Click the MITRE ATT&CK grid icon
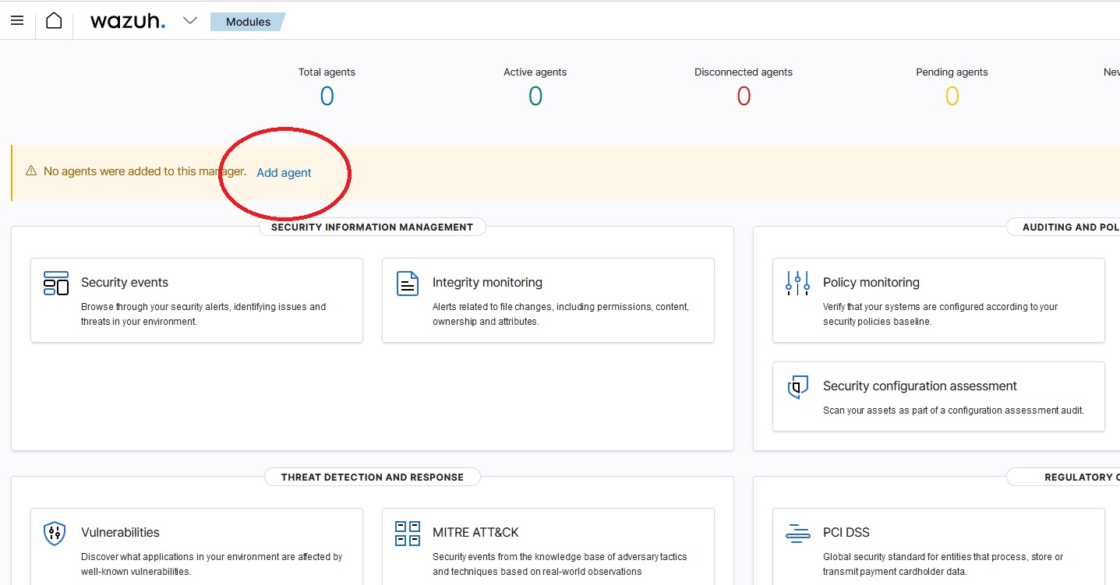This screenshot has height=585, width=1120. pyautogui.click(x=408, y=534)
